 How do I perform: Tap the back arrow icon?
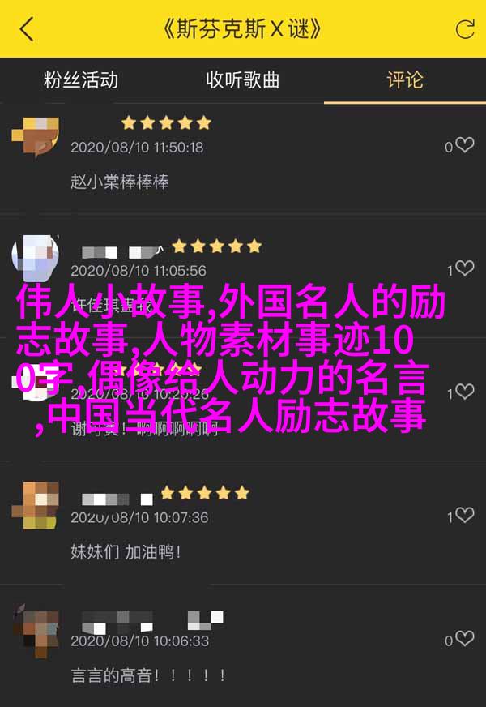pos(27,29)
